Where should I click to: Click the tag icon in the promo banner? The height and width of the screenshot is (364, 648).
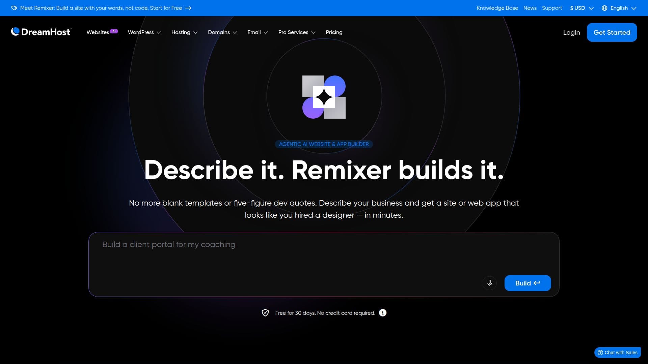(x=14, y=8)
